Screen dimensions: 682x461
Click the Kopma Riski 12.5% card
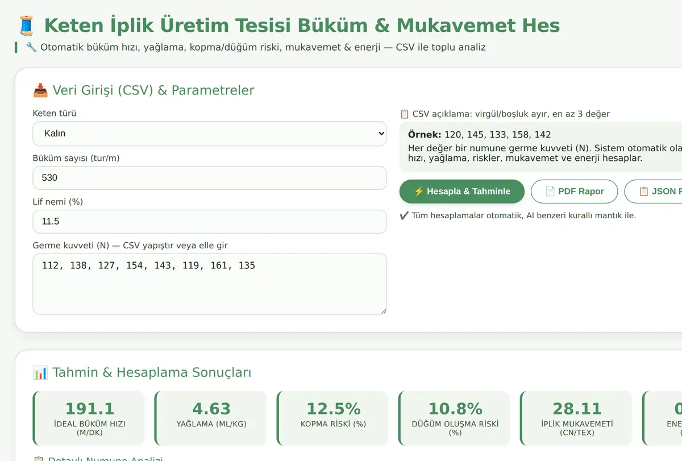coord(333,418)
